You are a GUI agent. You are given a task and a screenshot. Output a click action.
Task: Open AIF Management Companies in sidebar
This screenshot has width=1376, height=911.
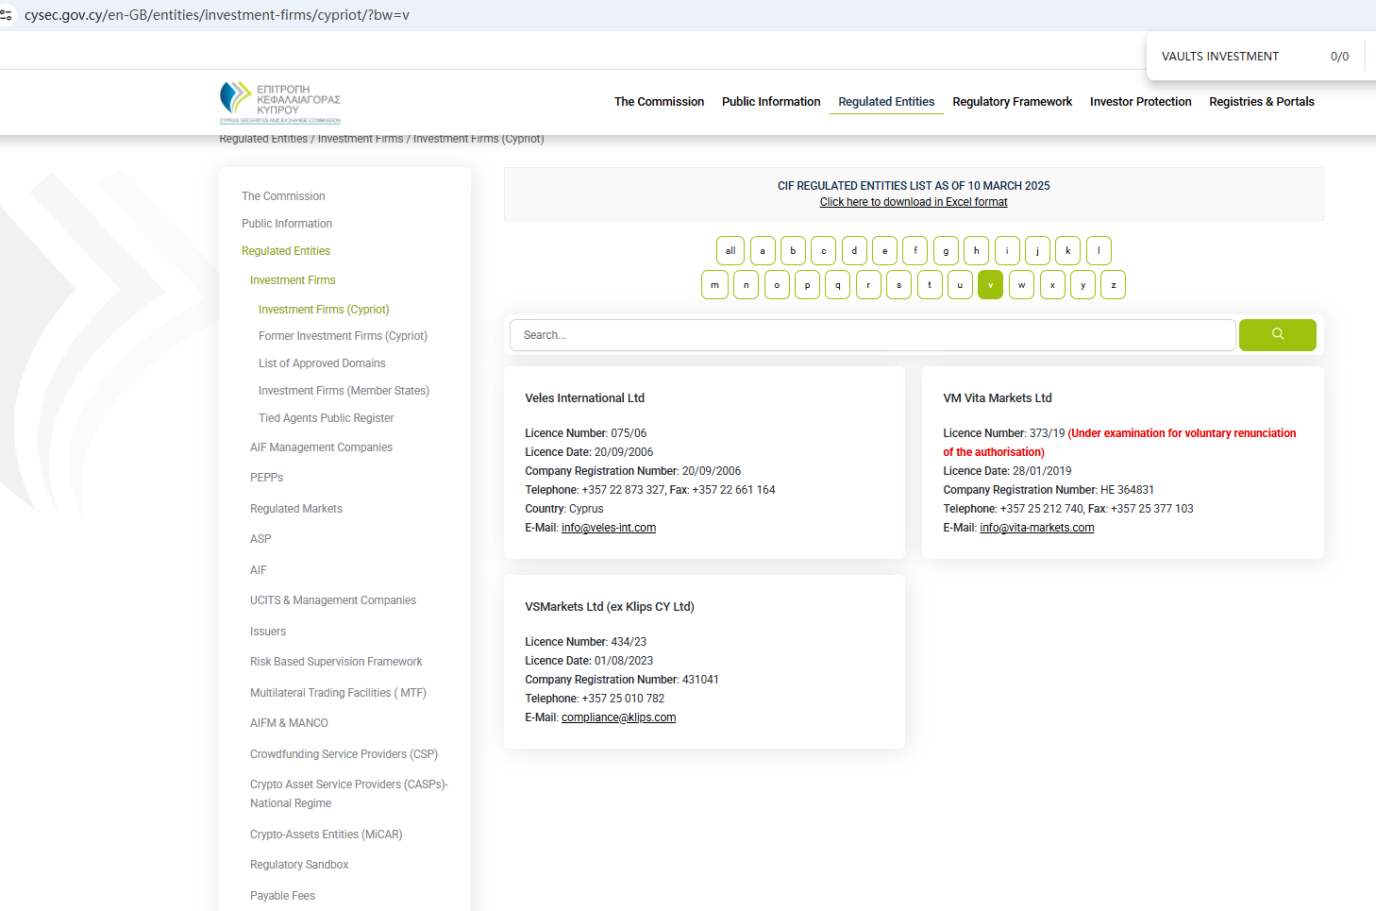[x=321, y=447]
